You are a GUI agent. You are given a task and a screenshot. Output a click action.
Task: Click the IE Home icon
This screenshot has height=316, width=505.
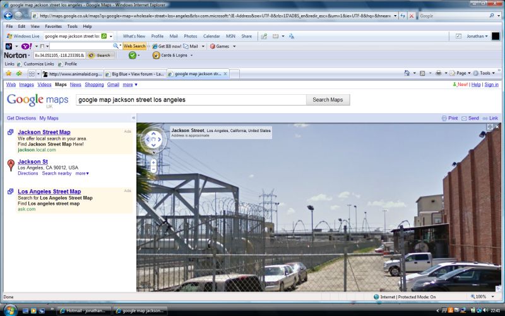(x=407, y=73)
